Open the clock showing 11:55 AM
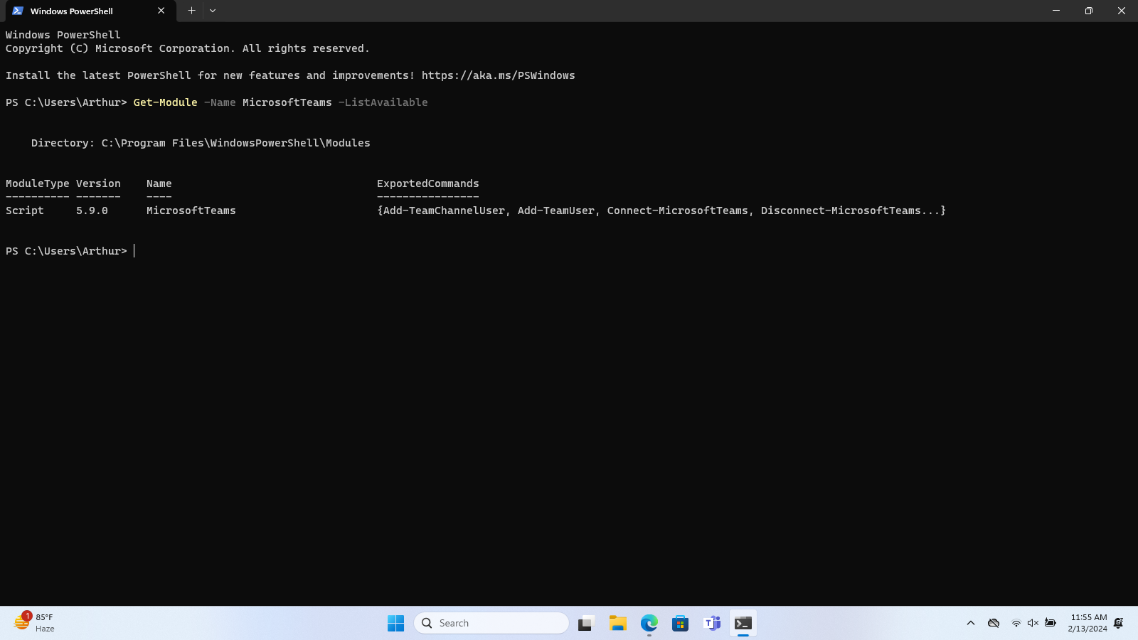Image resolution: width=1138 pixels, height=640 pixels. tap(1088, 623)
